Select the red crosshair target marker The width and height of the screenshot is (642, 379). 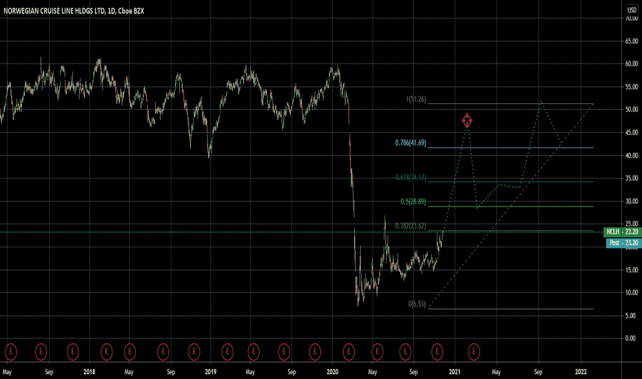coord(467,121)
